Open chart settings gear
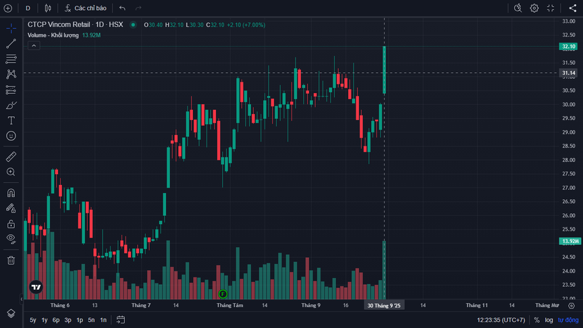The height and width of the screenshot is (328, 583). coord(534,8)
